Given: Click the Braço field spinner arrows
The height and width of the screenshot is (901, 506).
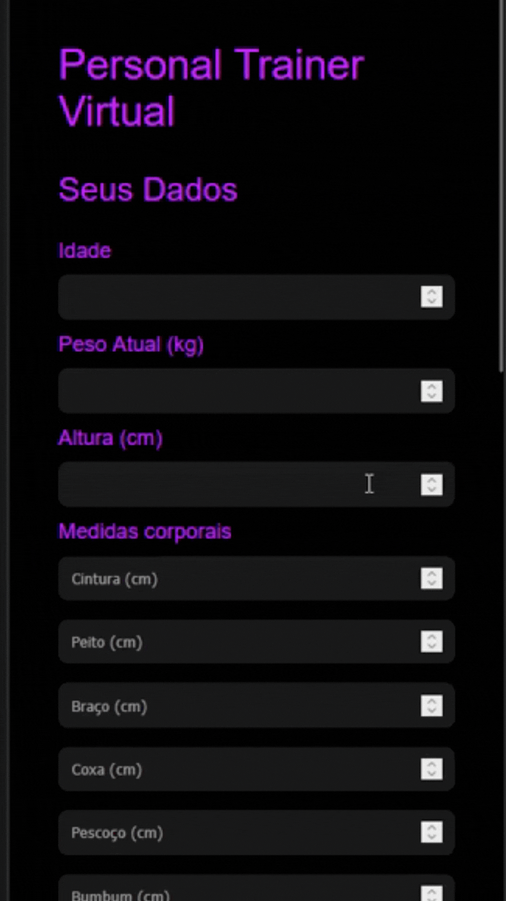Looking at the screenshot, I should click(x=432, y=705).
